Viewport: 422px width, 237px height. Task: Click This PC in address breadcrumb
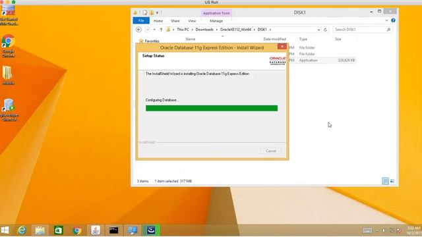click(183, 30)
